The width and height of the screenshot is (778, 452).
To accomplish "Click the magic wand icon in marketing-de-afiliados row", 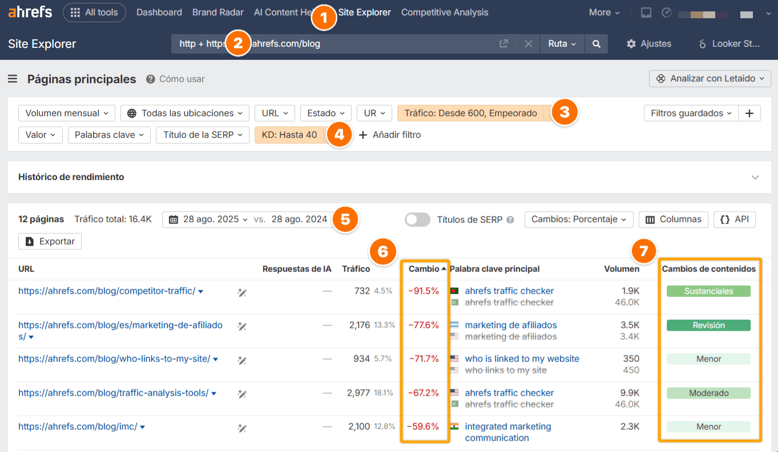I will [242, 327].
